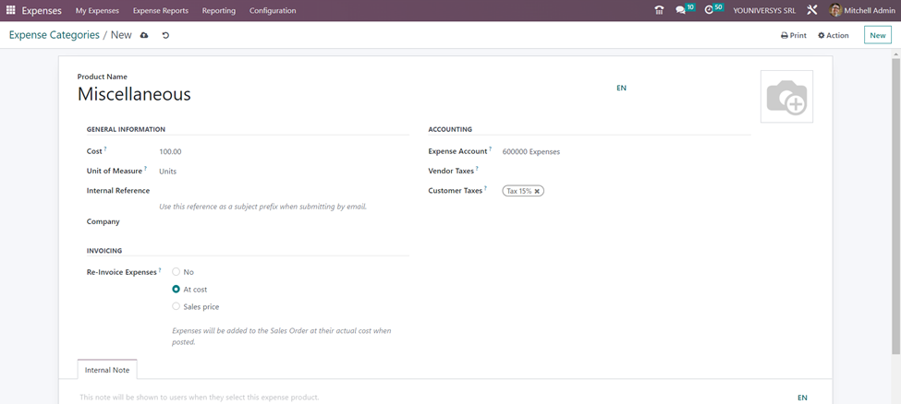The width and height of the screenshot is (901, 404).
Task: Open the Action dropdown menu
Action: (x=834, y=35)
